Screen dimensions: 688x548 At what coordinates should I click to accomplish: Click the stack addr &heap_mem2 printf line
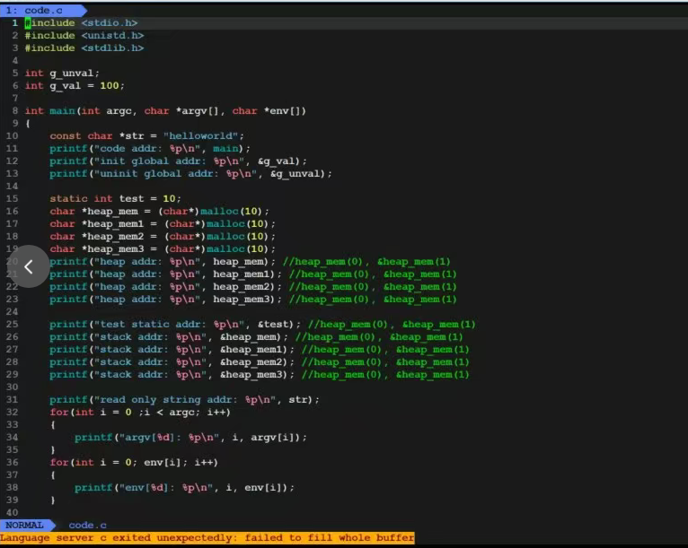(260, 361)
